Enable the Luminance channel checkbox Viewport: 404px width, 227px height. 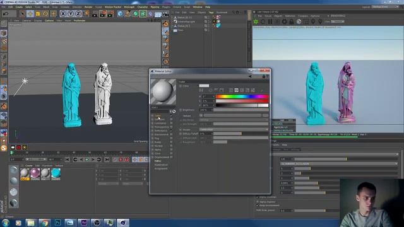pyautogui.click(x=171, y=124)
